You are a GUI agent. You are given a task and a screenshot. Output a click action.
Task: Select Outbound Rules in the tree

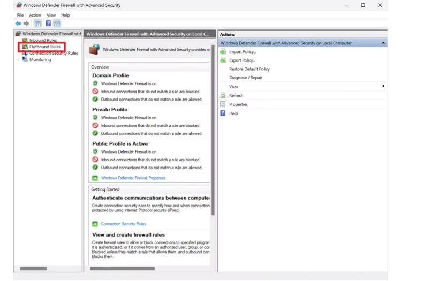click(x=44, y=47)
